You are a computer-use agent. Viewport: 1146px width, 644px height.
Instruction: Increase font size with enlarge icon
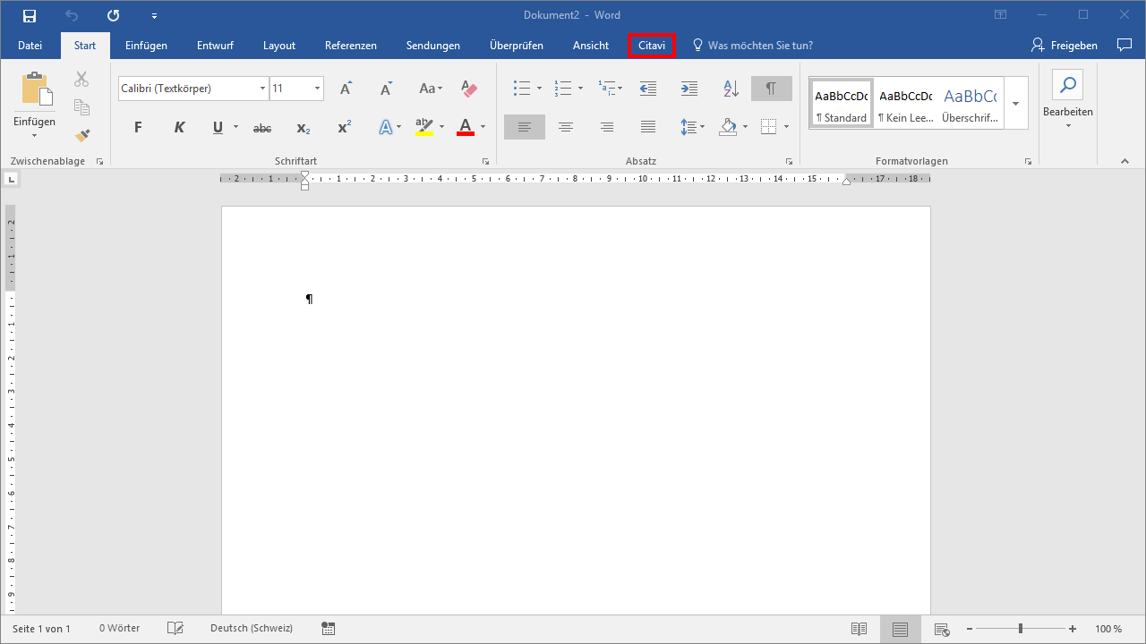pyautogui.click(x=346, y=88)
